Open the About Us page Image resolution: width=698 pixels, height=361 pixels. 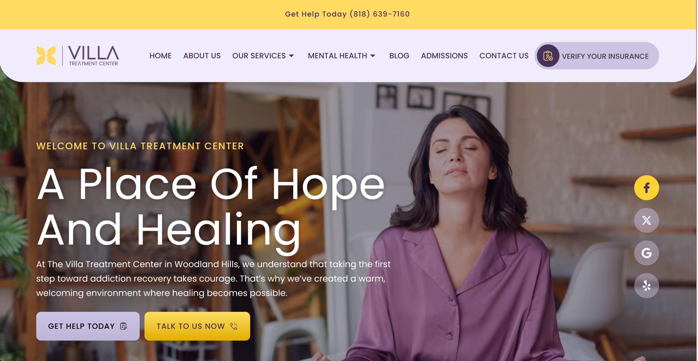coord(202,56)
